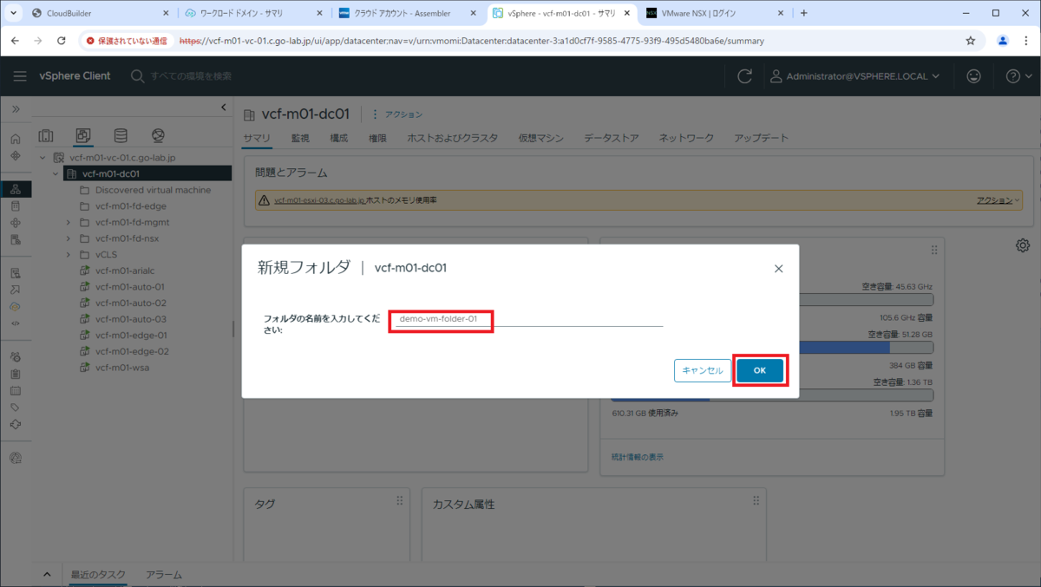This screenshot has height=587, width=1041.
Task: Open Administration sidebar icon
Action: point(16,356)
